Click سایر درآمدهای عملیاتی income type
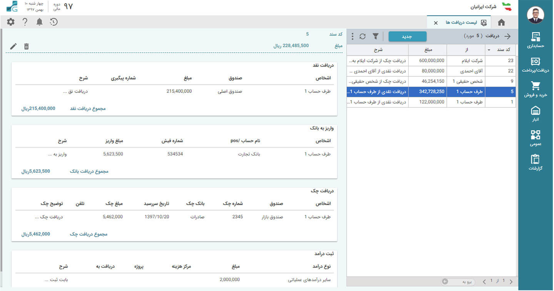 click(309, 280)
